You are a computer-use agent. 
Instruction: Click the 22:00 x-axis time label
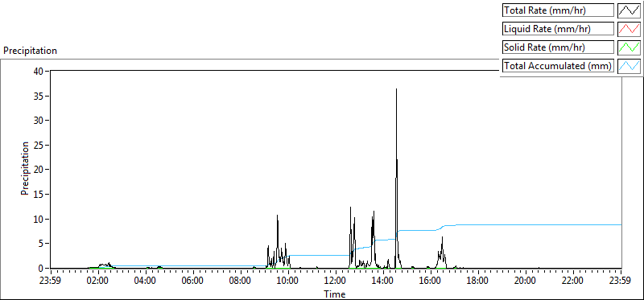pos(572,282)
